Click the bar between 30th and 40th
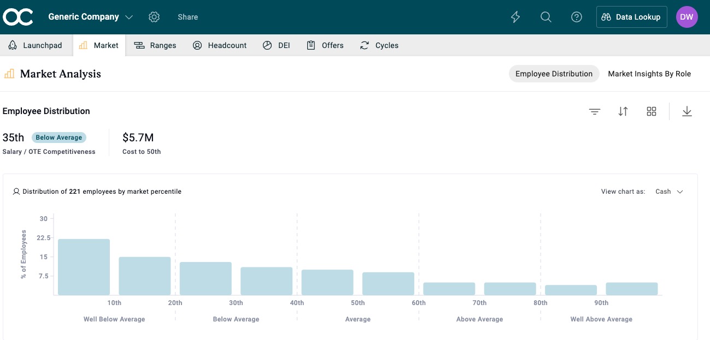The height and width of the screenshot is (340, 710). (266, 281)
